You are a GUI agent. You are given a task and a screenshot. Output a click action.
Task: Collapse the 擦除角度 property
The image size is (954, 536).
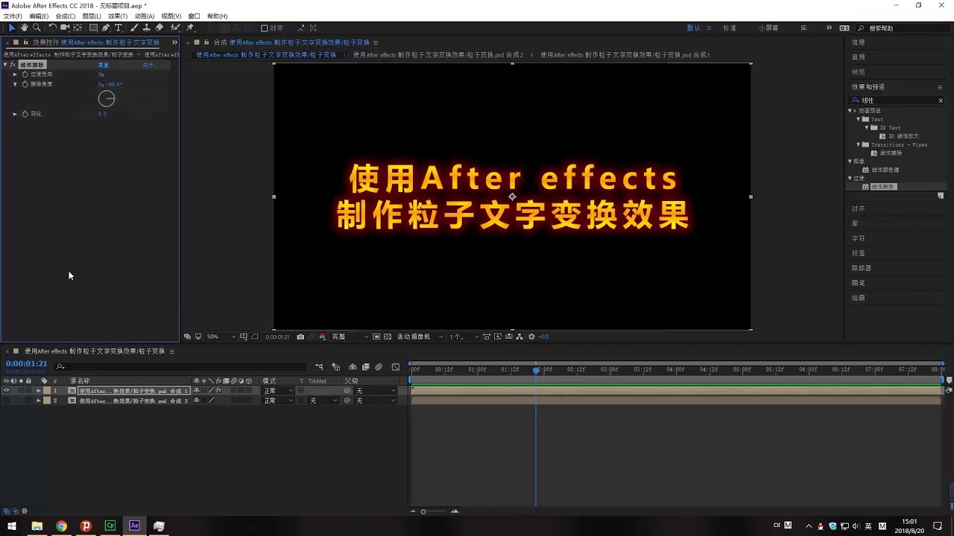15,84
